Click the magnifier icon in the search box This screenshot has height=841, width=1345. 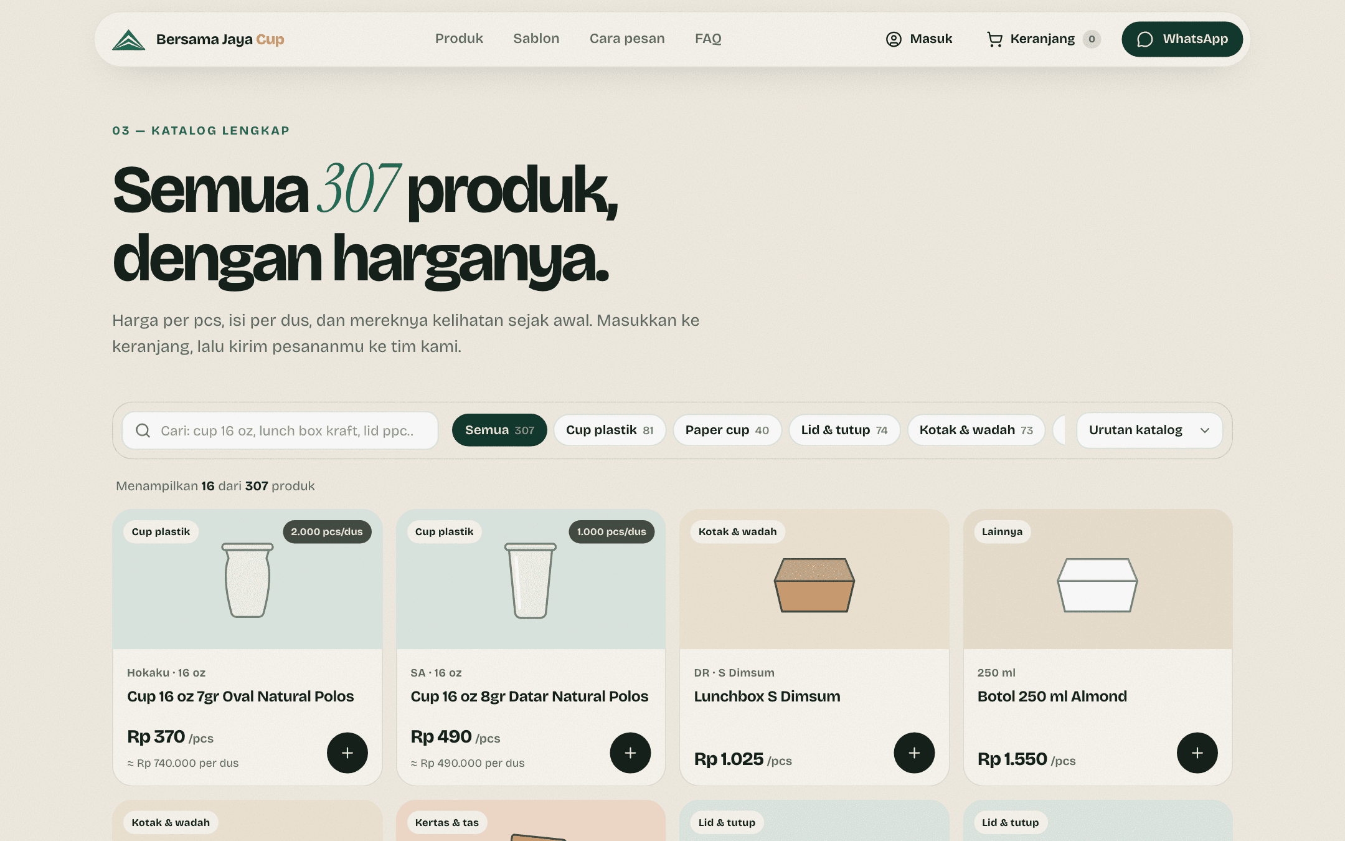pyautogui.click(x=143, y=430)
